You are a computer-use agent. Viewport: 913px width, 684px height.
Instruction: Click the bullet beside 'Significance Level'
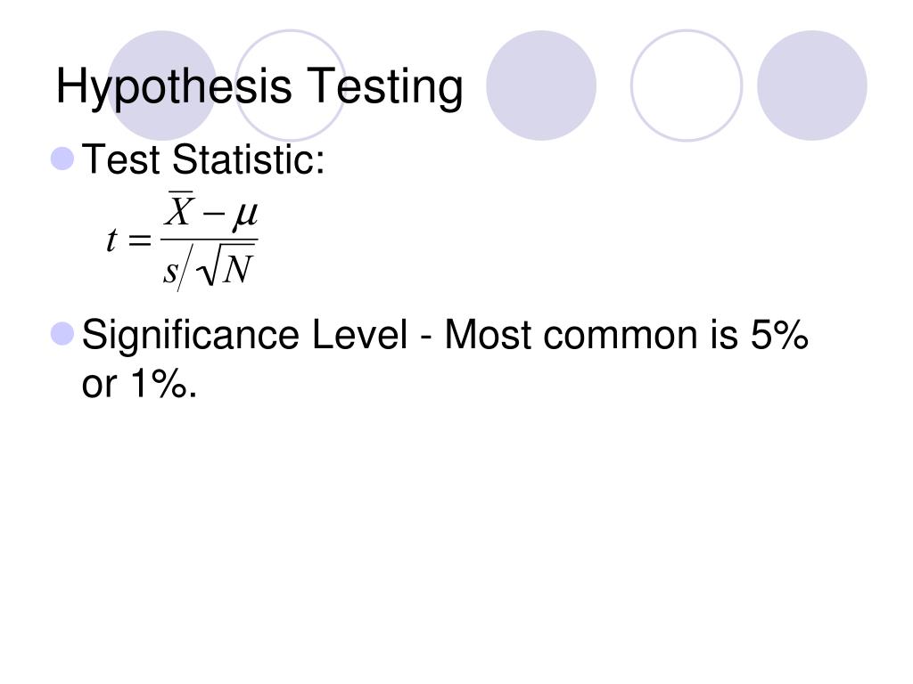click(x=63, y=334)
